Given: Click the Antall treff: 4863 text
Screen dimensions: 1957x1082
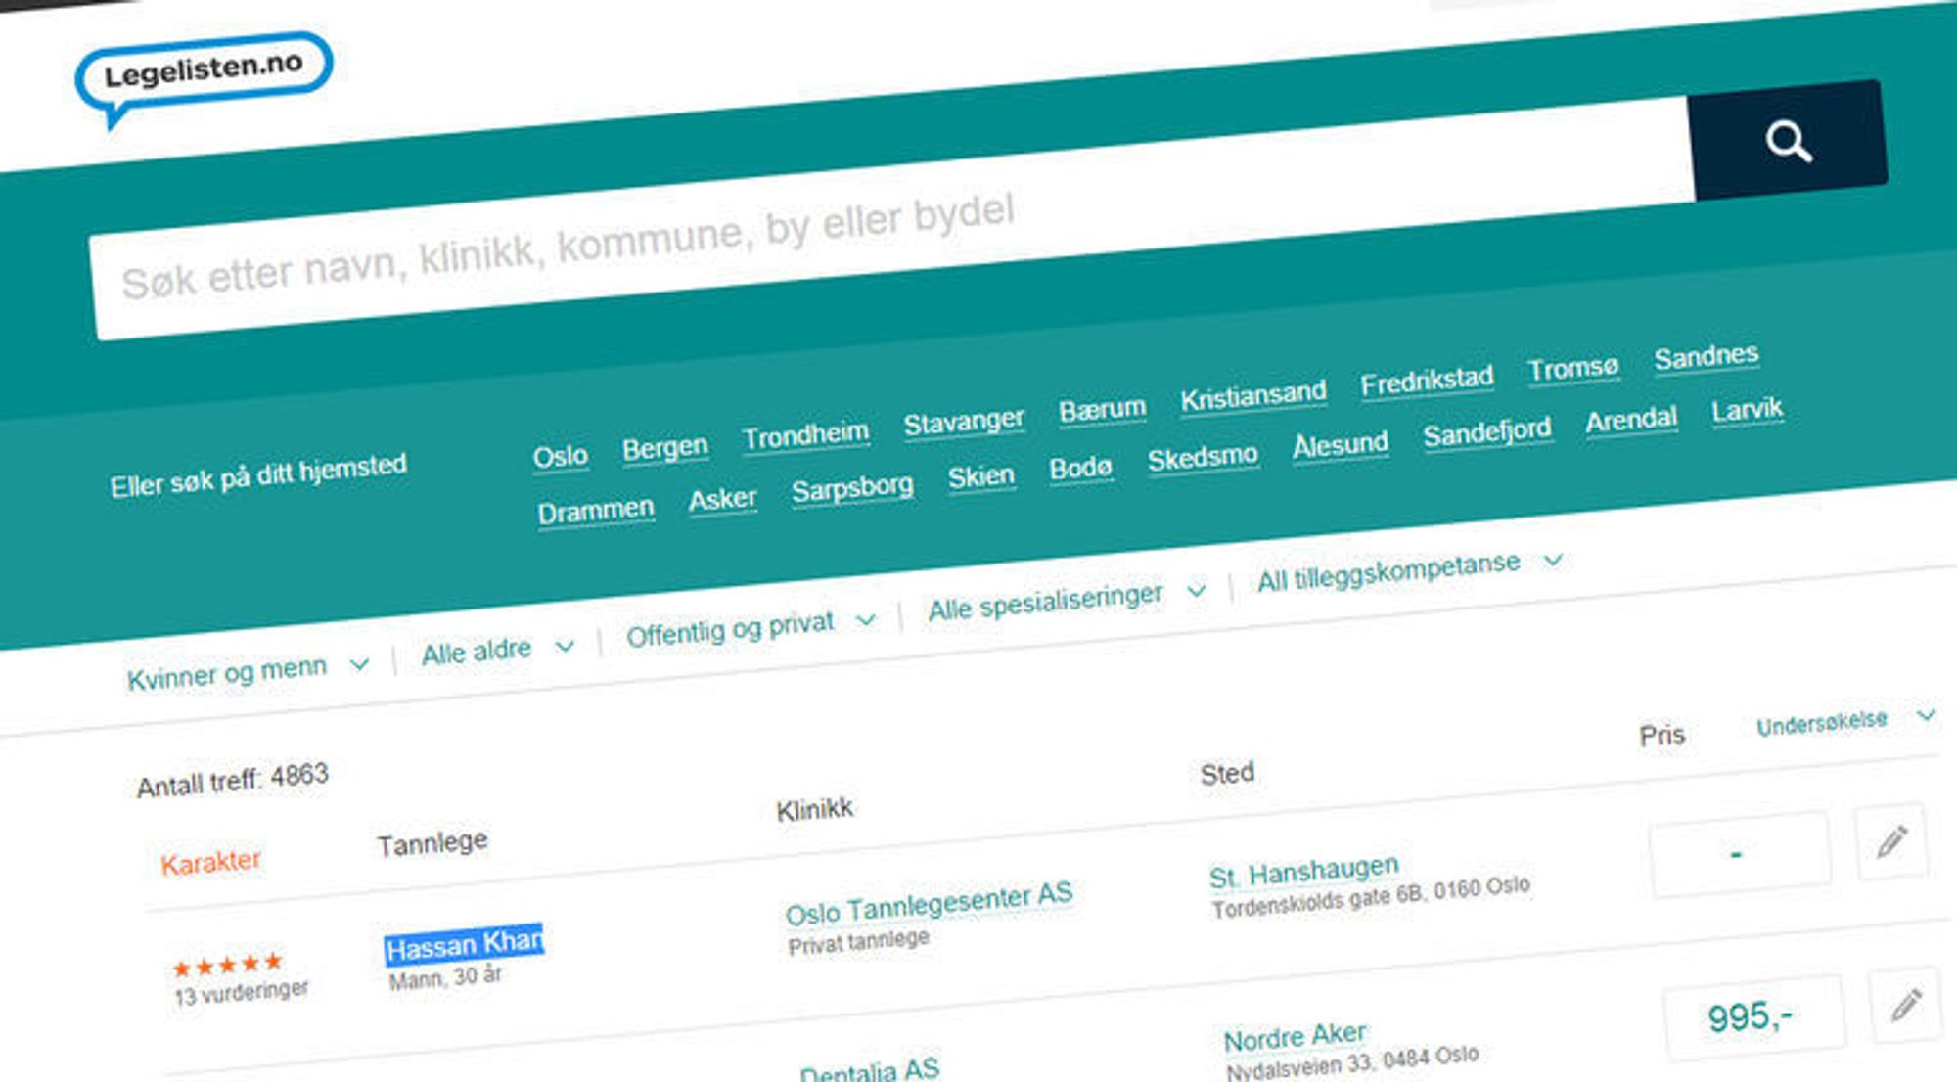Looking at the screenshot, I should coord(232,781).
